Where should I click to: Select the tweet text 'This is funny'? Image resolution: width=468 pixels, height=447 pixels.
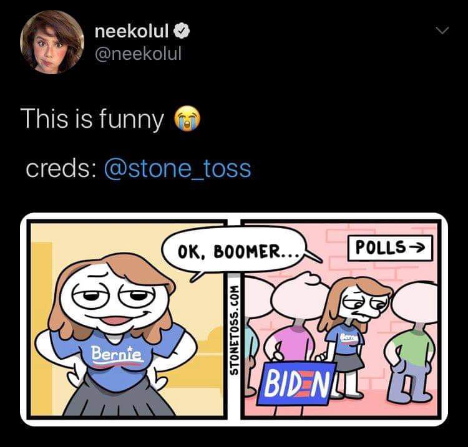click(92, 119)
